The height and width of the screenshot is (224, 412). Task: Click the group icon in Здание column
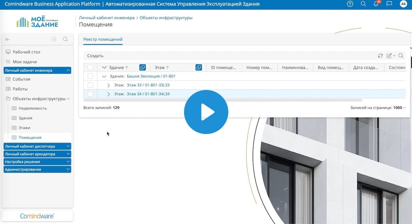point(142,67)
